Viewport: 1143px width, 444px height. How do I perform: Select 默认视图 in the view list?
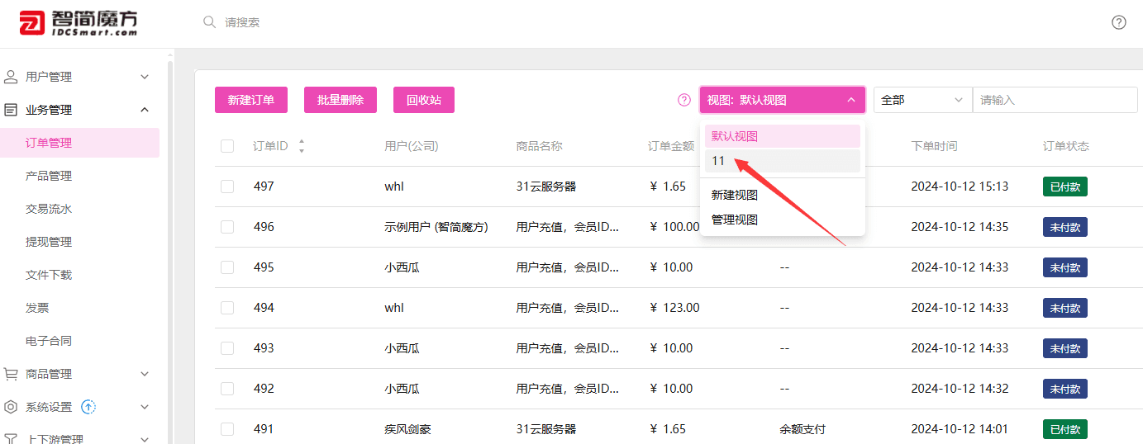pos(783,136)
